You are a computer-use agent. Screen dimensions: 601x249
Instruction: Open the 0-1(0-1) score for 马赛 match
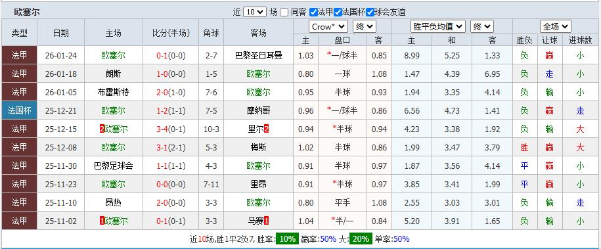click(x=171, y=221)
